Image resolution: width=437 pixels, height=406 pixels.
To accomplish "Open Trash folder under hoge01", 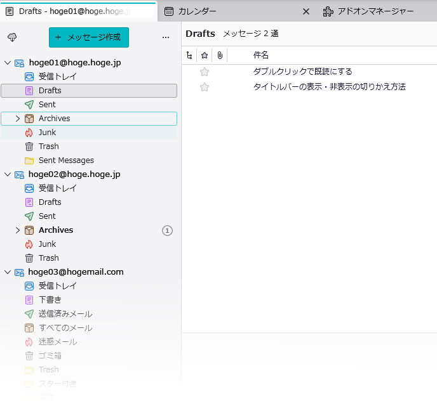I will coord(89,147).
